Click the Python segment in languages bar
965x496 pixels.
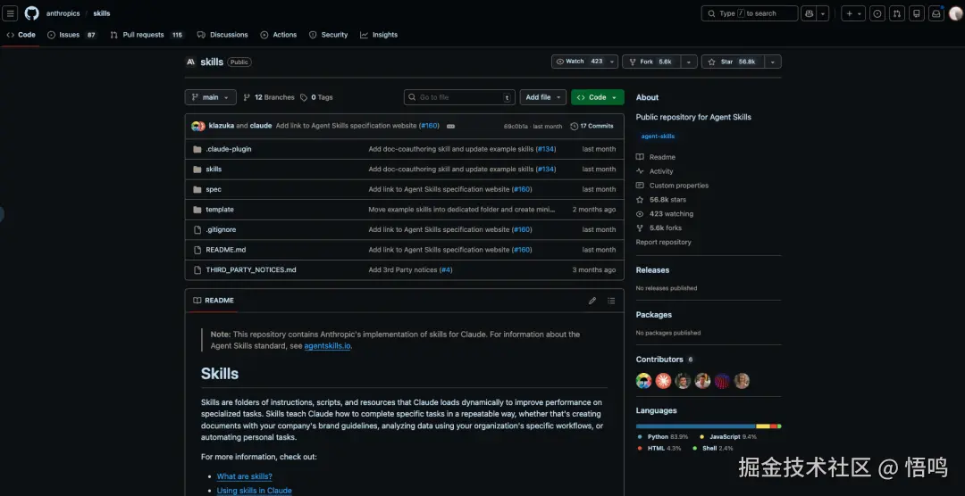click(x=695, y=426)
